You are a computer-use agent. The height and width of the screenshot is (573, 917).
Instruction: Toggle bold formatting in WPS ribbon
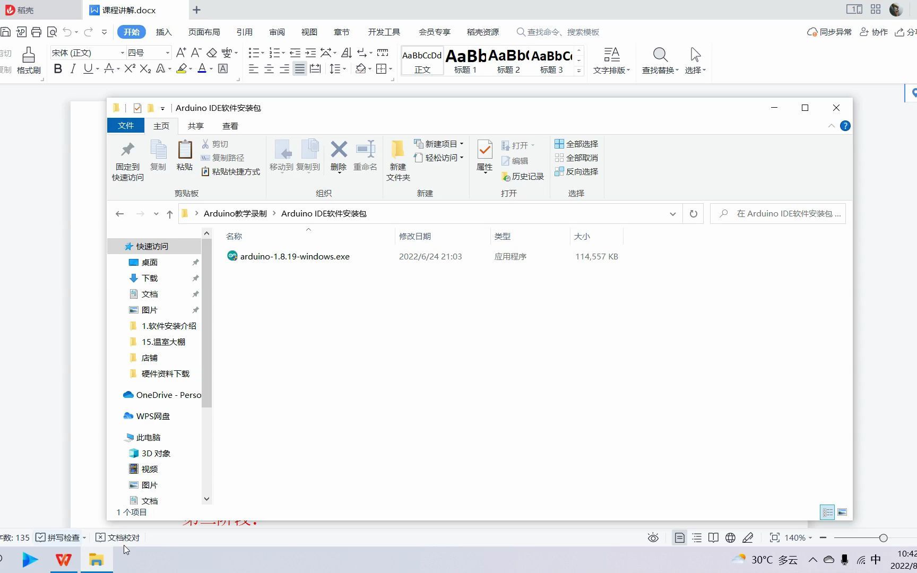58,69
